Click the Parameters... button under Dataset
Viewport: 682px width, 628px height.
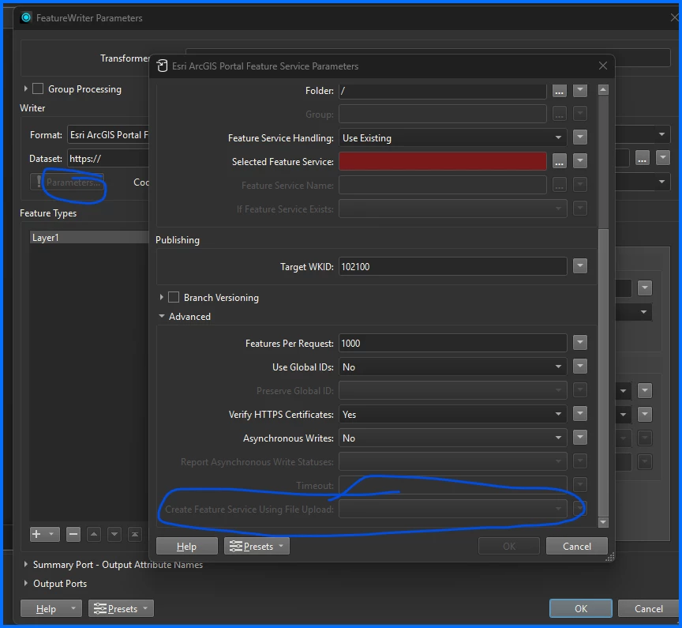click(67, 182)
